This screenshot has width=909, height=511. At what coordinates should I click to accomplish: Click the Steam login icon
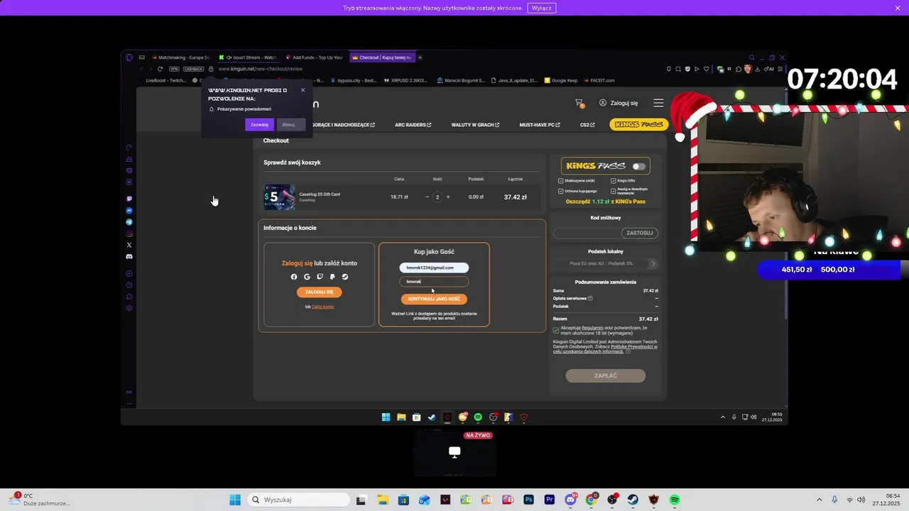345,277
